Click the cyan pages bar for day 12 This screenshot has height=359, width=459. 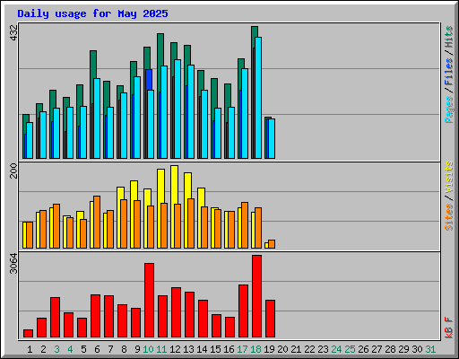pyautogui.click(x=178, y=109)
